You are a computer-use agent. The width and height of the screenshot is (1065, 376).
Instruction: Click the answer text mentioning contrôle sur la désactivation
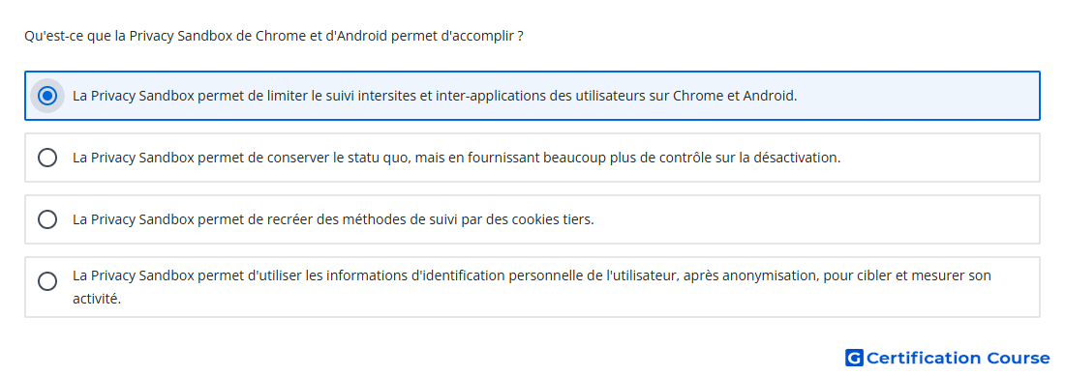coord(456,158)
